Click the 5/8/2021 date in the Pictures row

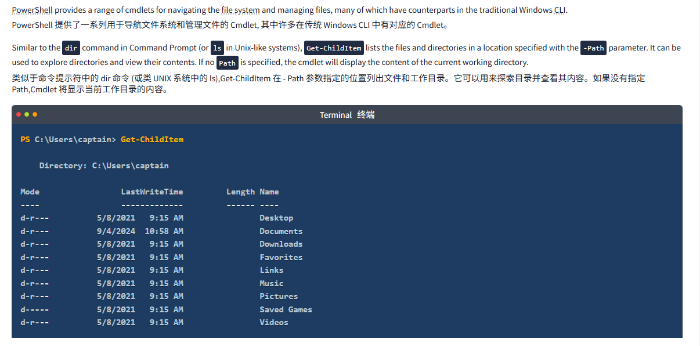coord(116,296)
